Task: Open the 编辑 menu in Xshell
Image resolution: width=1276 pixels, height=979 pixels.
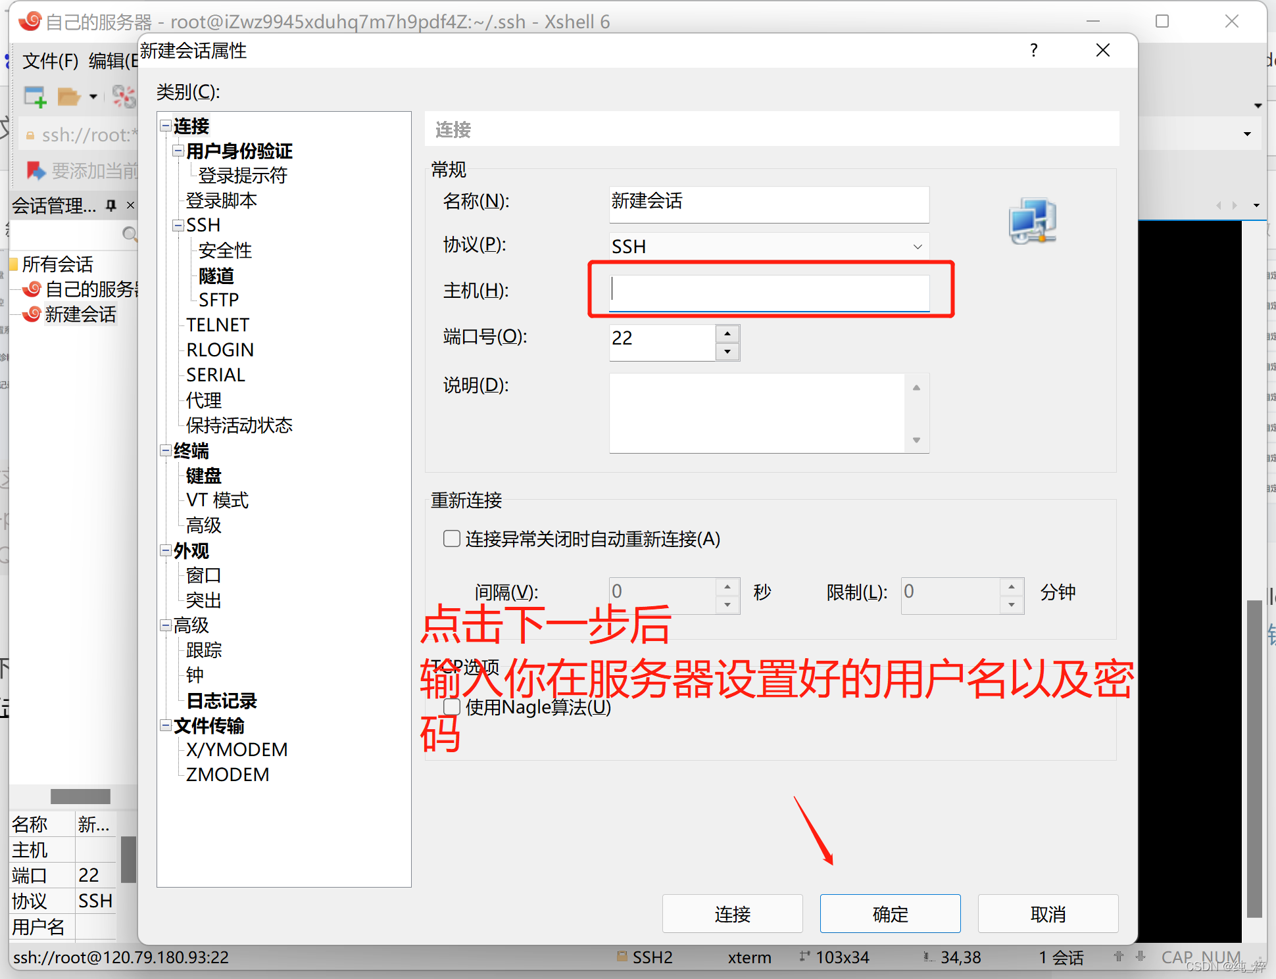Action: (x=113, y=61)
